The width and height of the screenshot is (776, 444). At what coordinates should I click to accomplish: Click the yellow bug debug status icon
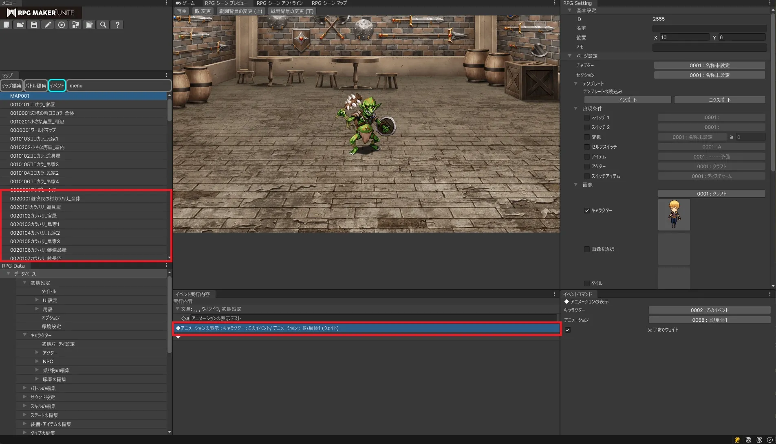737,440
